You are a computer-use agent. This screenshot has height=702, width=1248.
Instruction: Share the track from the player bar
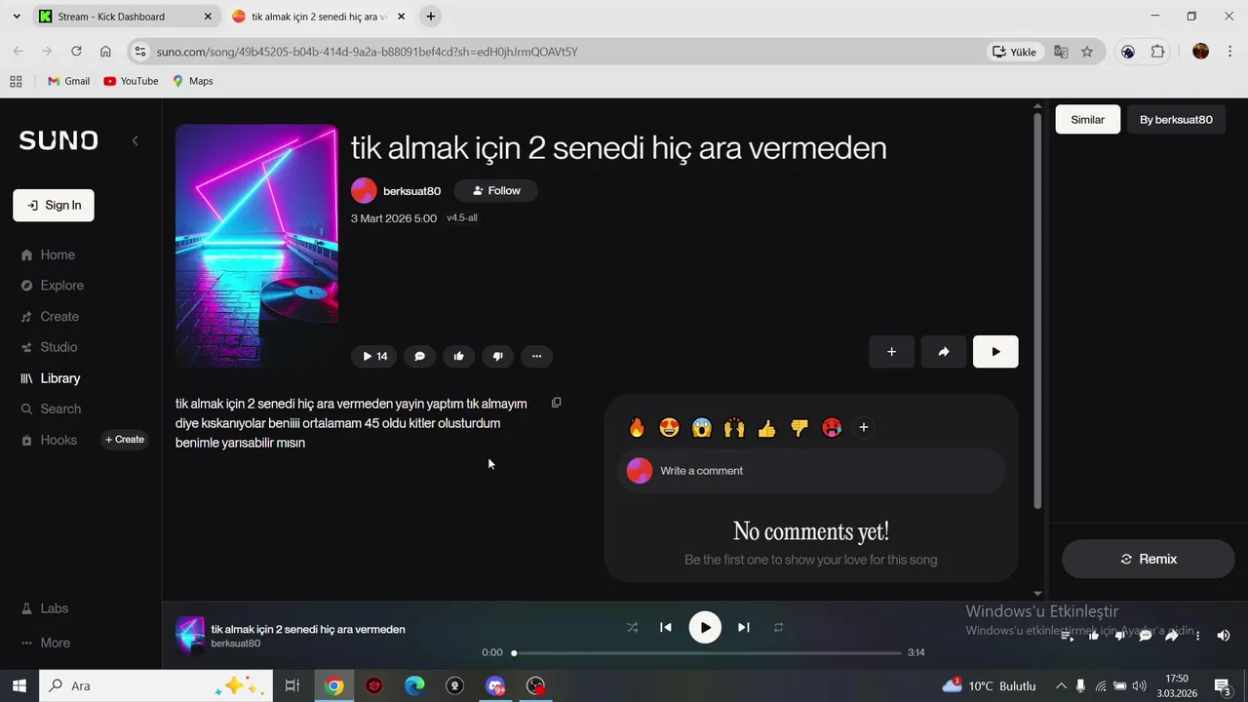click(1172, 636)
